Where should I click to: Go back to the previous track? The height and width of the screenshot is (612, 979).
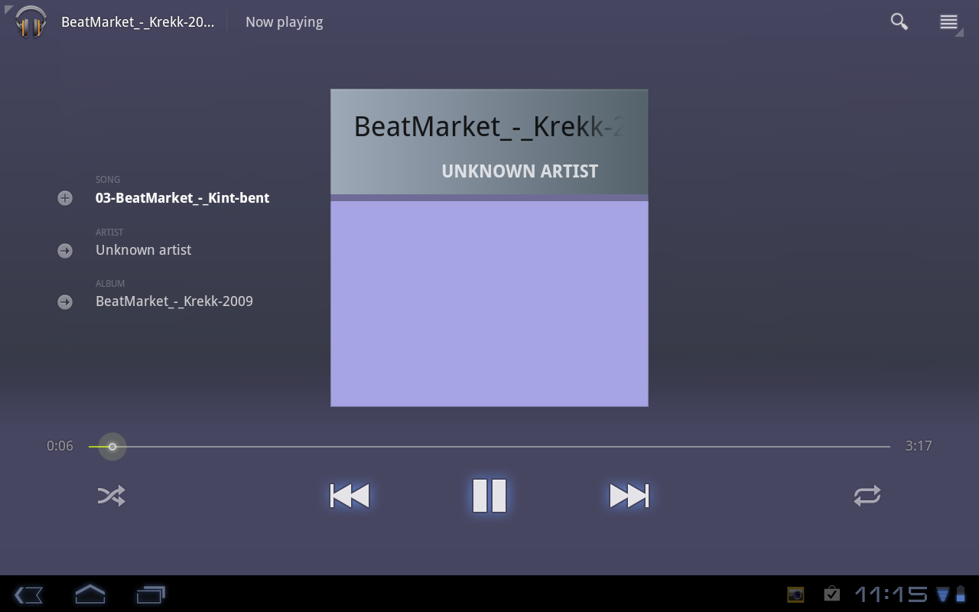pos(350,496)
